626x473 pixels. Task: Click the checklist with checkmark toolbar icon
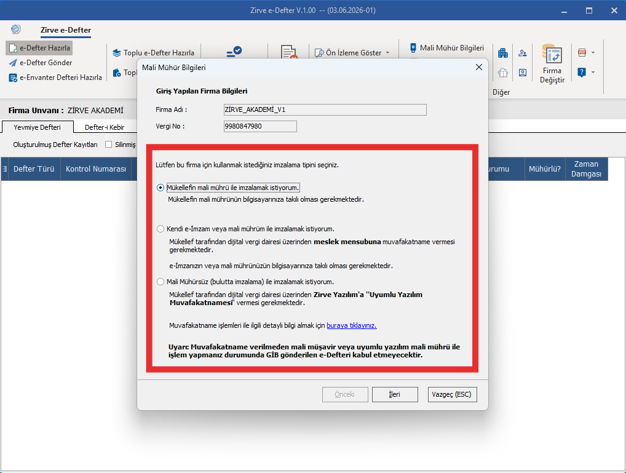pos(234,52)
